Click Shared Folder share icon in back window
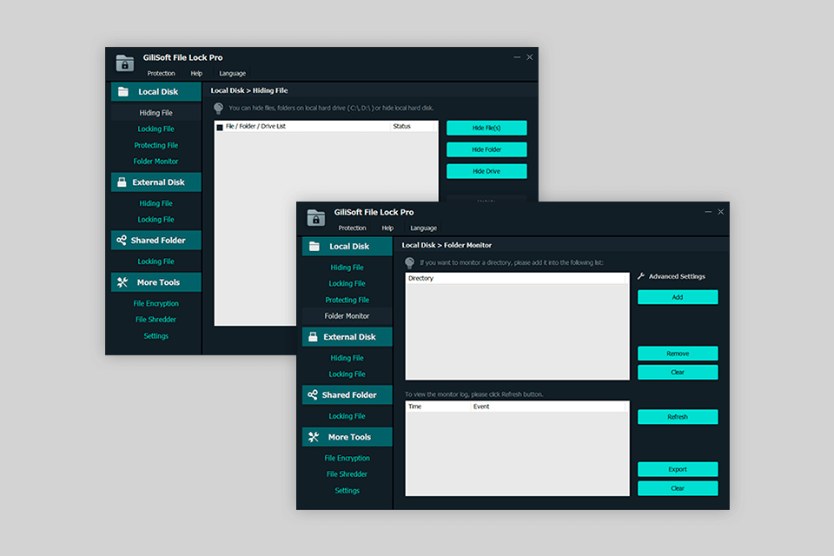This screenshot has height=556, width=834. (122, 240)
